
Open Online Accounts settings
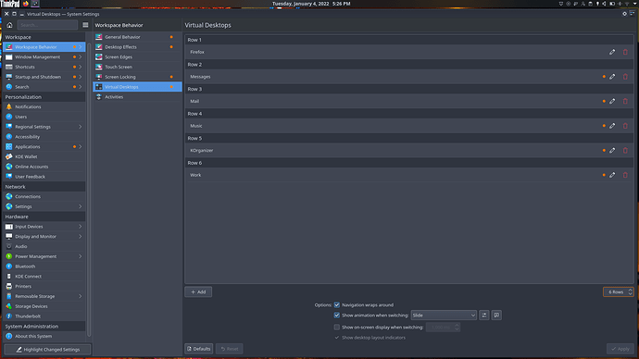44,167
